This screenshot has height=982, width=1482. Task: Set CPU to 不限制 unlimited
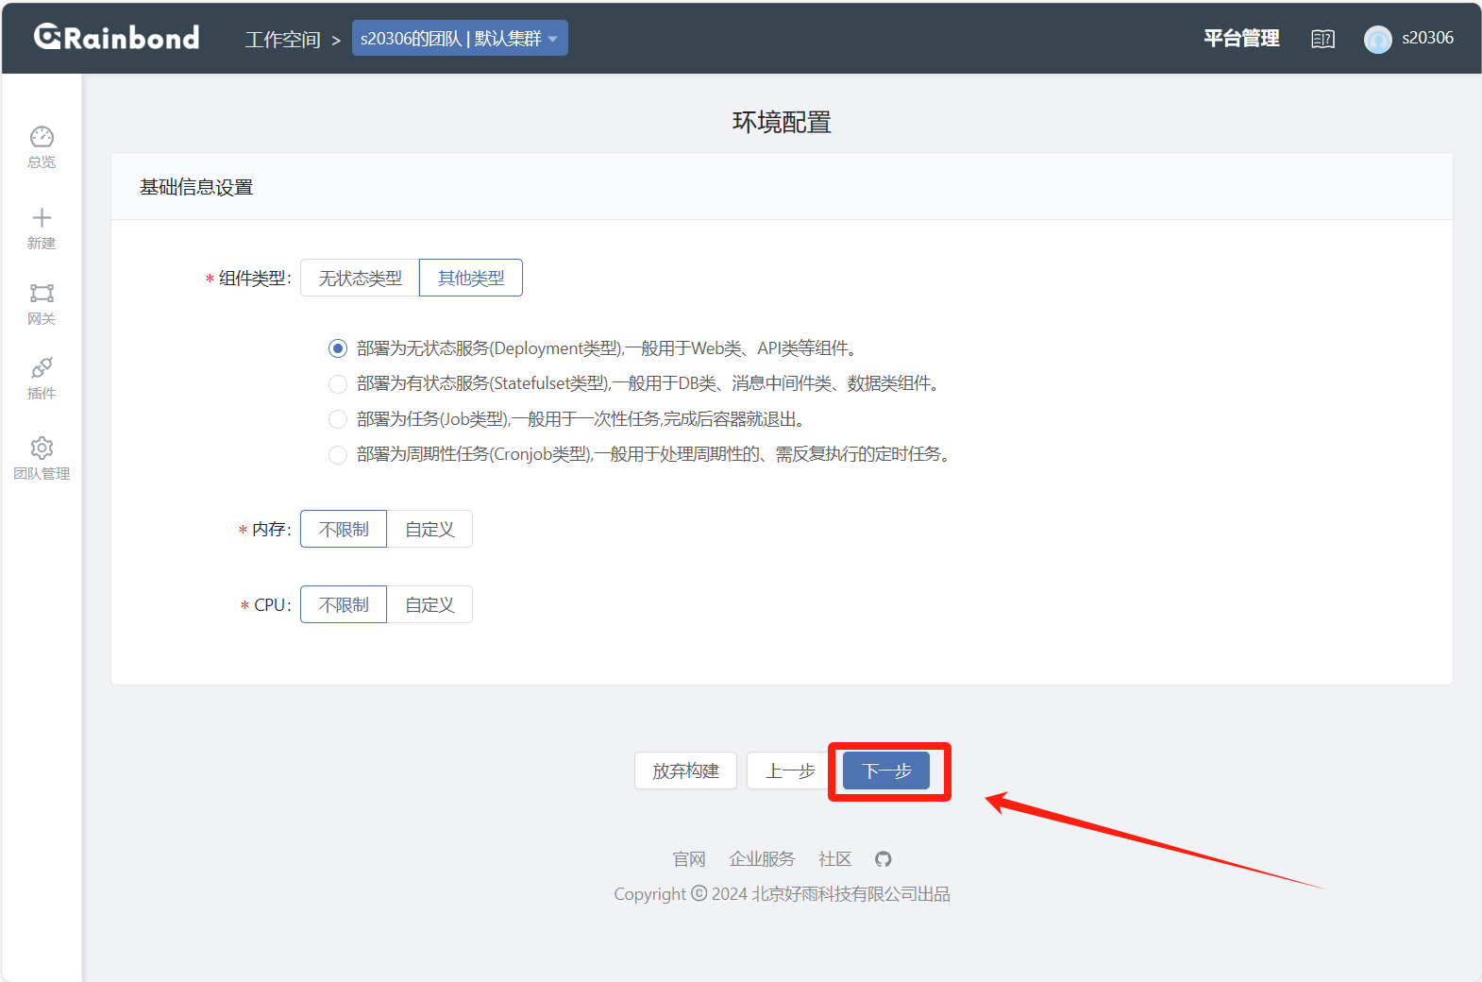point(344,605)
